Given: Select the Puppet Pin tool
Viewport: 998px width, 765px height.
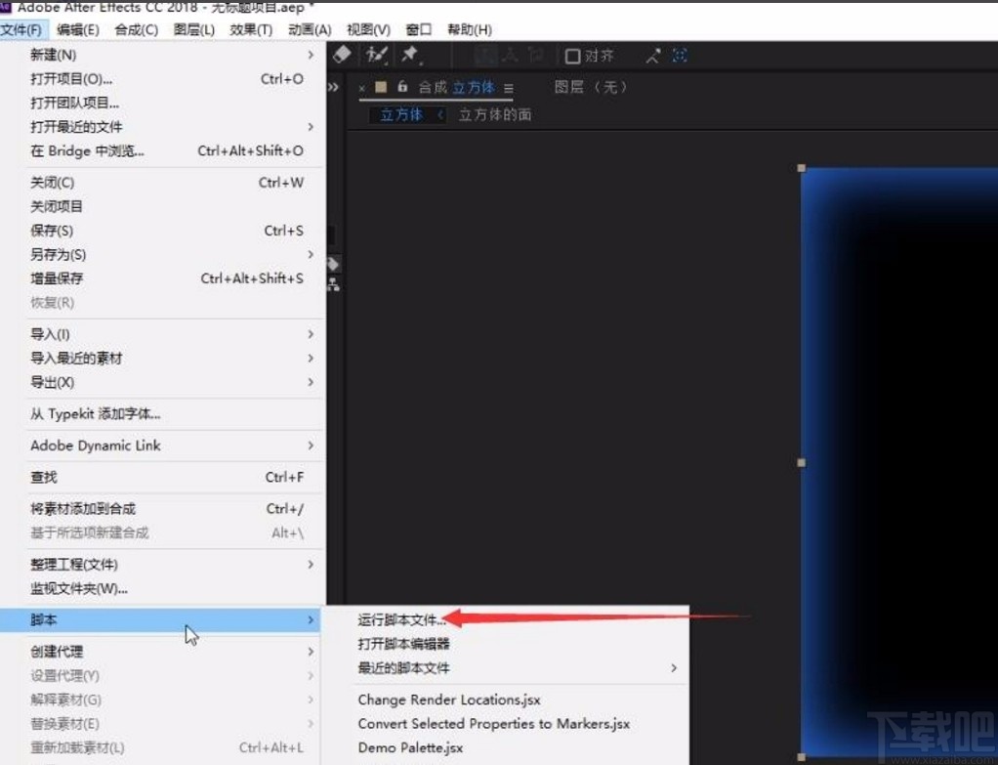Looking at the screenshot, I should 409,55.
